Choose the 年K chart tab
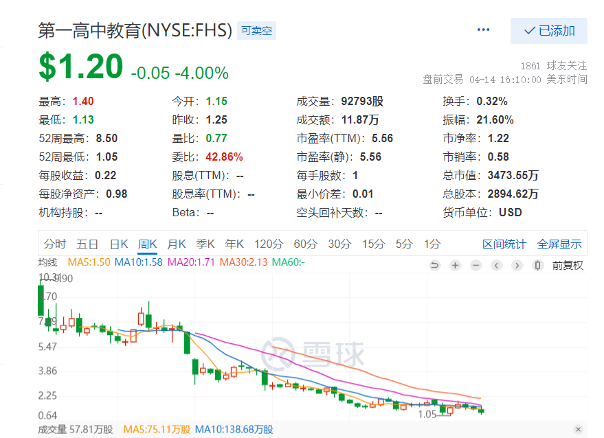The image size is (604, 438). click(x=234, y=244)
